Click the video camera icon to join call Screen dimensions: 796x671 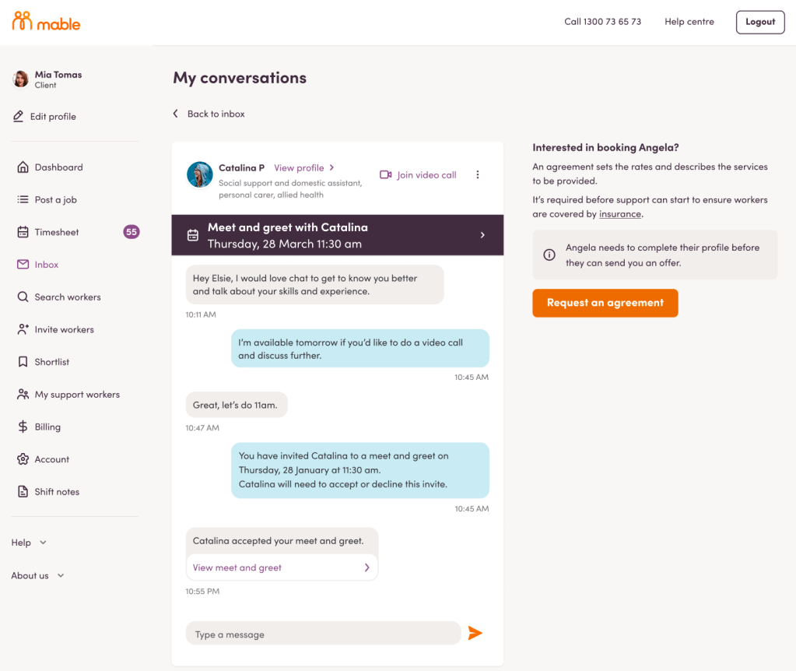[385, 175]
